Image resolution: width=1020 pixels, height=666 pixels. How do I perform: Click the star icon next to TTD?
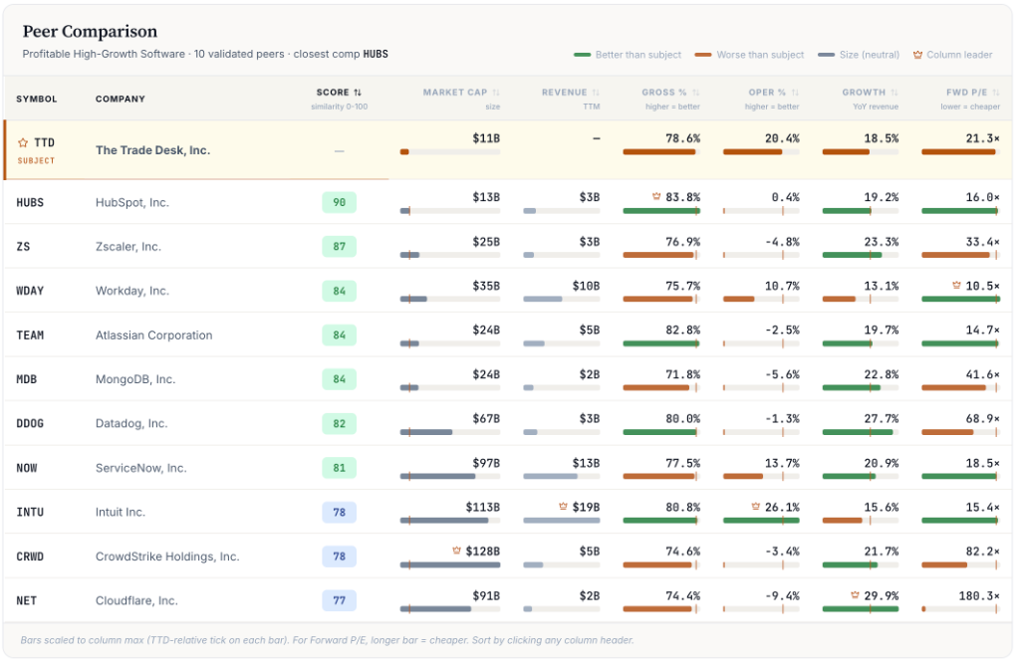23,142
